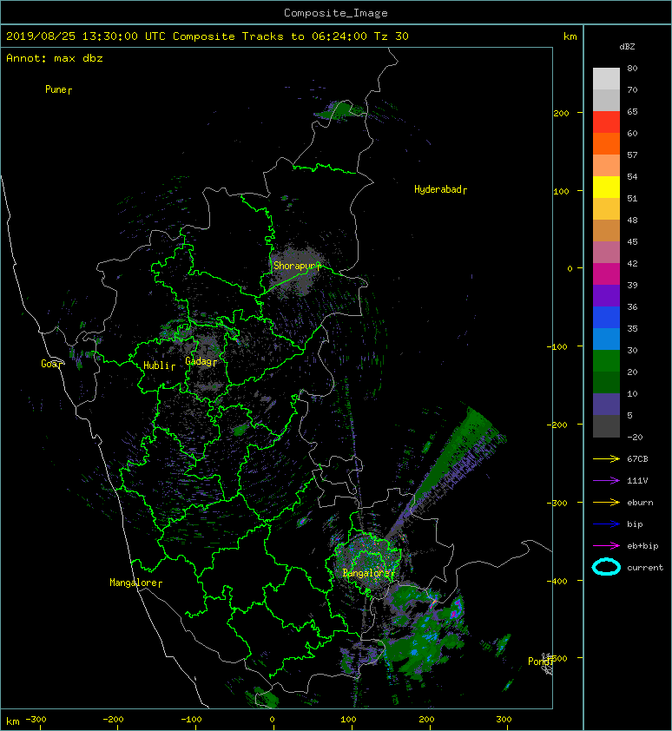Select the Bangalore city label
This screenshot has height=731, width=672.
tap(366, 573)
